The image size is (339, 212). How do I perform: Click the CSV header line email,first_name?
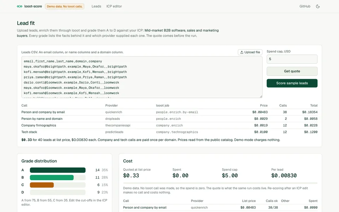[x=63, y=61]
